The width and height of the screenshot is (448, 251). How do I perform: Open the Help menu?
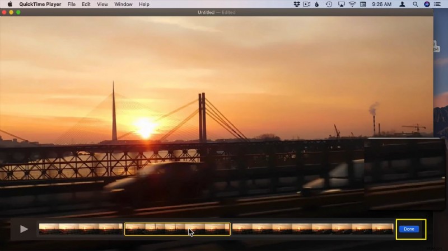[x=144, y=4]
